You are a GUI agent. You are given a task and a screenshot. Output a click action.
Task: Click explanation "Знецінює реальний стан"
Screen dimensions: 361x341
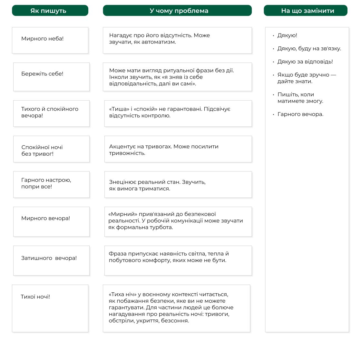[178, 184]
